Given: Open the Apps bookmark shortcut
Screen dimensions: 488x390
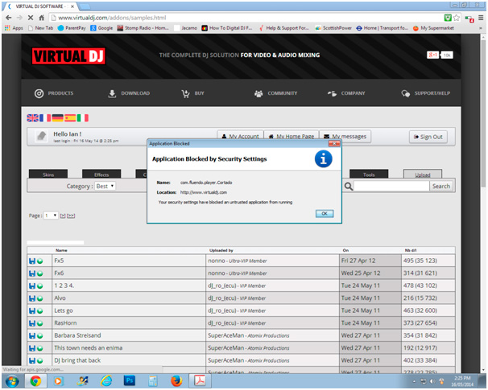Looking at the screenshot, I should pyautogui.click(x=14, y=28).
